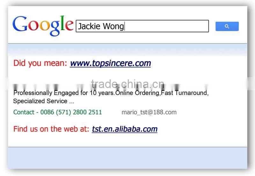Click the mario_tst@188.com email address

click(x=149, y=112)
